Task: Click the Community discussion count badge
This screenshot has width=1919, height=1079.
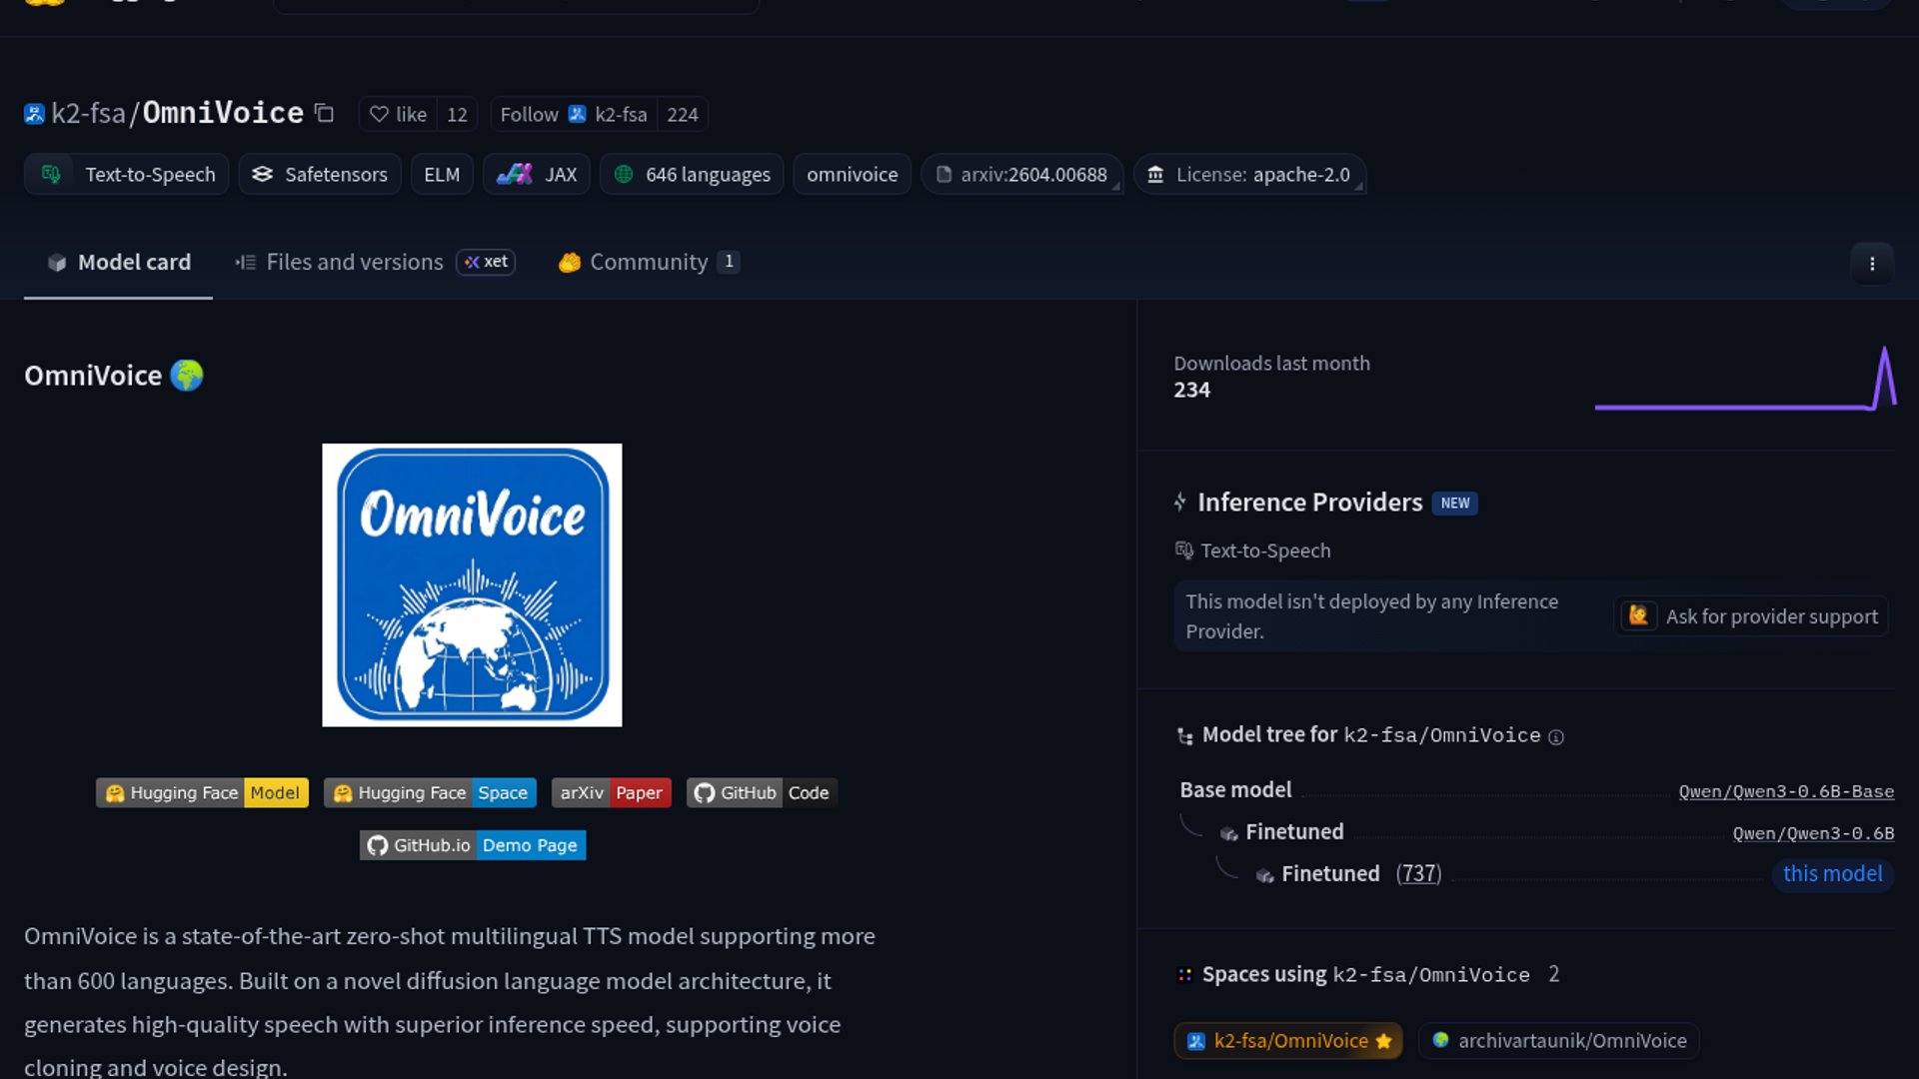Action: click(x=729, y=262)
